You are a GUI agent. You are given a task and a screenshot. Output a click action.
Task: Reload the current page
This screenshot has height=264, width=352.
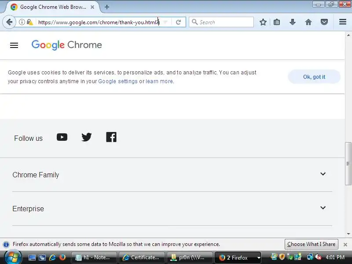pyautogui.click(x=178, y=22)
